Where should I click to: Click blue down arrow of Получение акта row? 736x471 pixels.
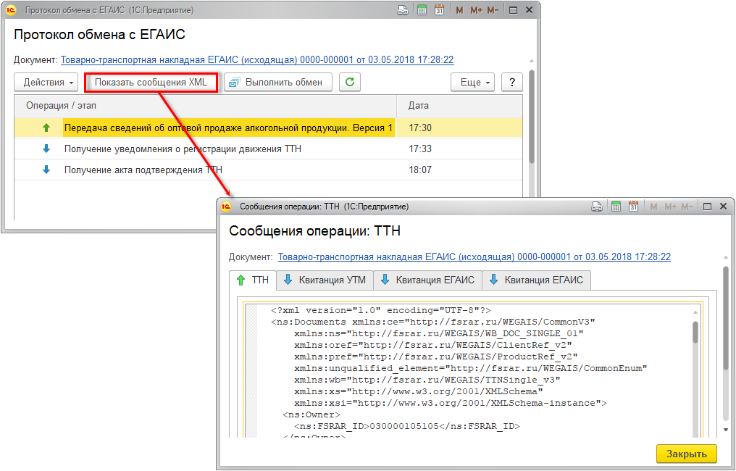(x=46, y=170)
